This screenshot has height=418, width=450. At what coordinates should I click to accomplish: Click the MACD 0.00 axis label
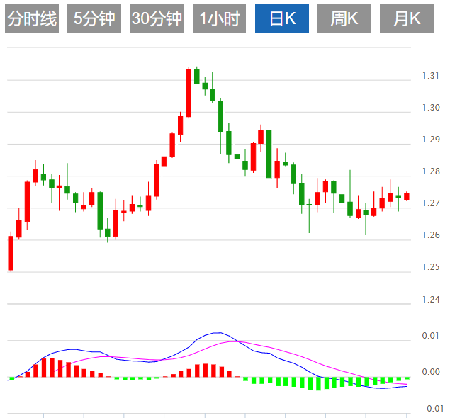tap(431, 372)
